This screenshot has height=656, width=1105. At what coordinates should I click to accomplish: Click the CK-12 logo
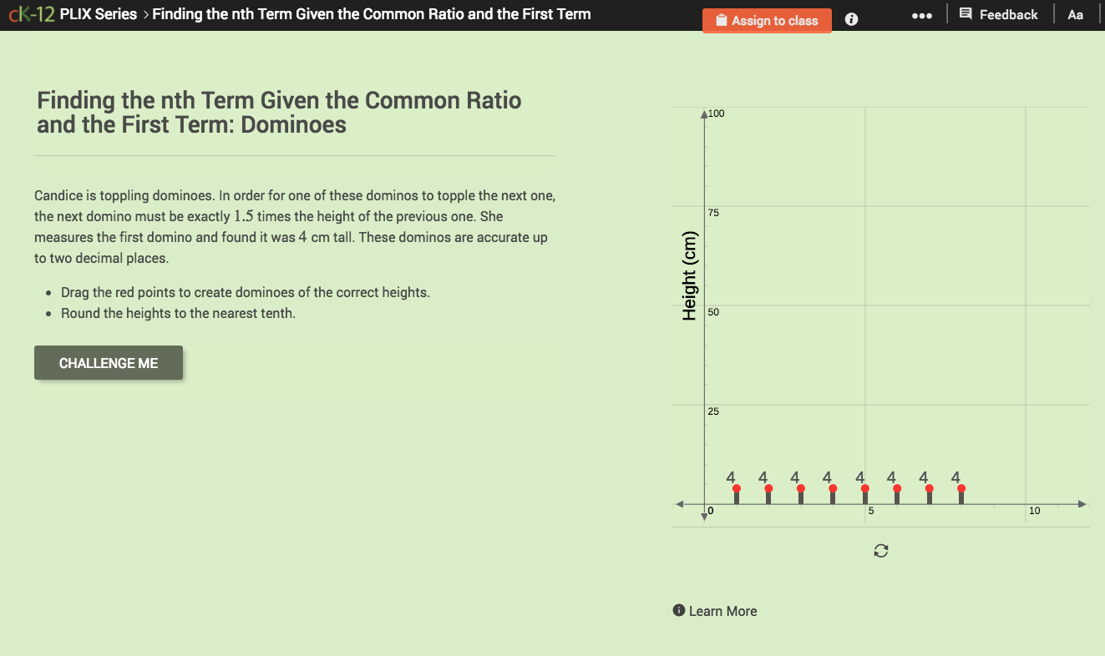[33, 13]
